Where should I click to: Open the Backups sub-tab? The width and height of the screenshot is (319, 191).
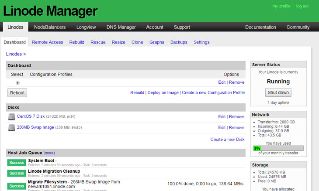point(179,42)
